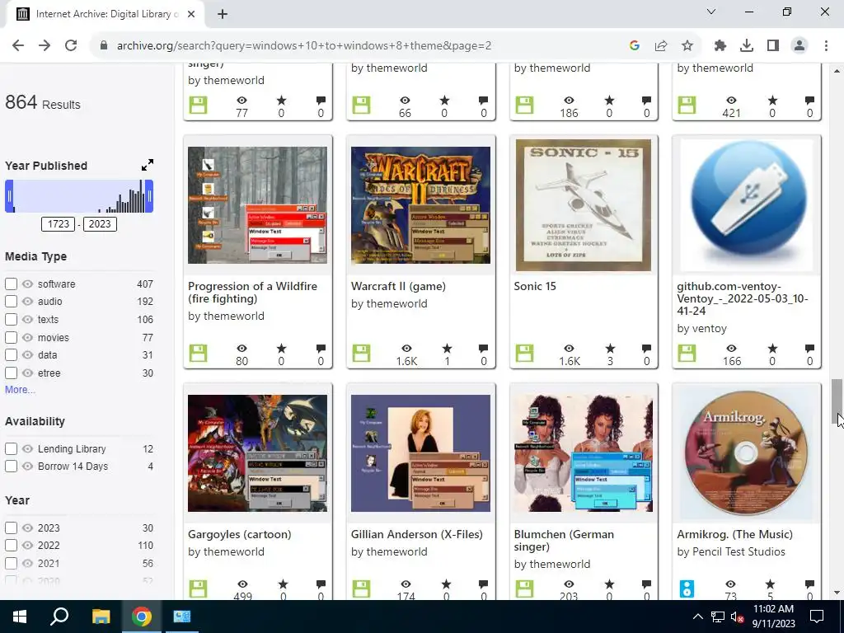
Task: Enable Borrow 14 Days filter
Action: (11, 467)
